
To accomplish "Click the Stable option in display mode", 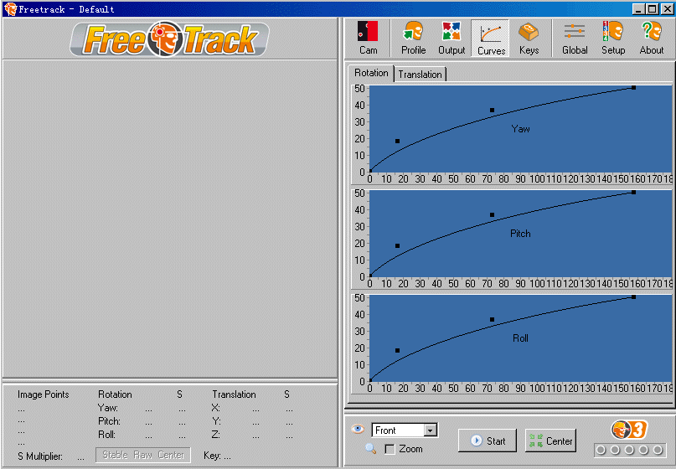I will coord(115,455).
